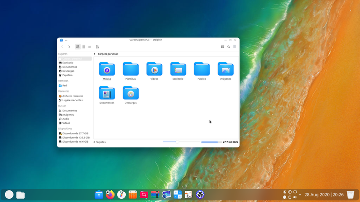Switch to Icons view mode
The height and width of the screenshot is (202, 360).
(78, 47)
